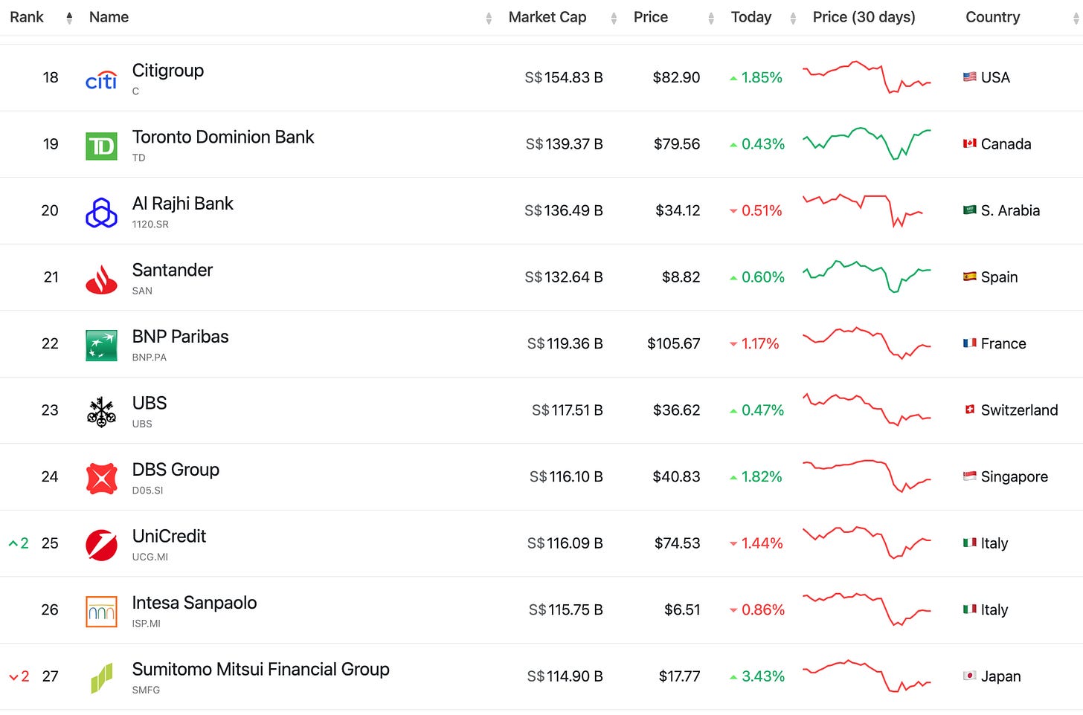Click the Santander 30-day price chart
1083x715 pixels.
pyautogui.click(x=867, y=276)
